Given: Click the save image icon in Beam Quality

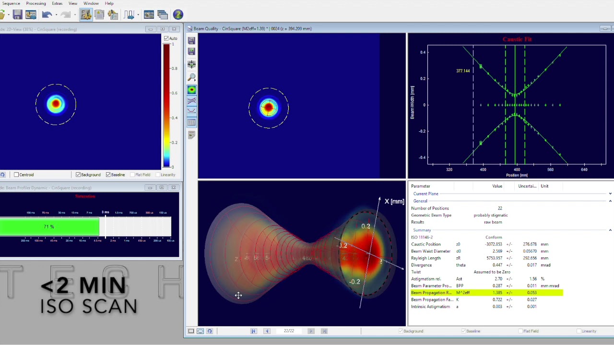Looking at the screenshot, I should coord(191,51).
